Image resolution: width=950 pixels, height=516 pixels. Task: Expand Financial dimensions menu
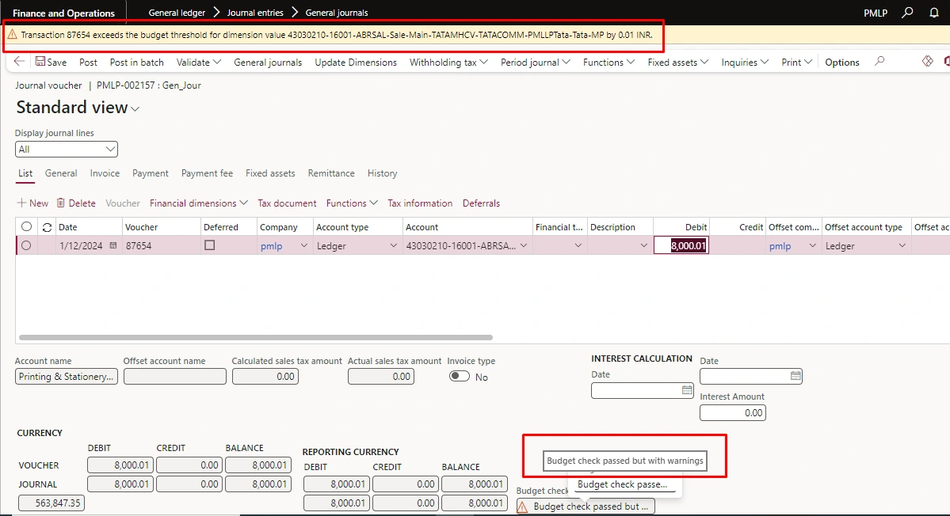199,203
